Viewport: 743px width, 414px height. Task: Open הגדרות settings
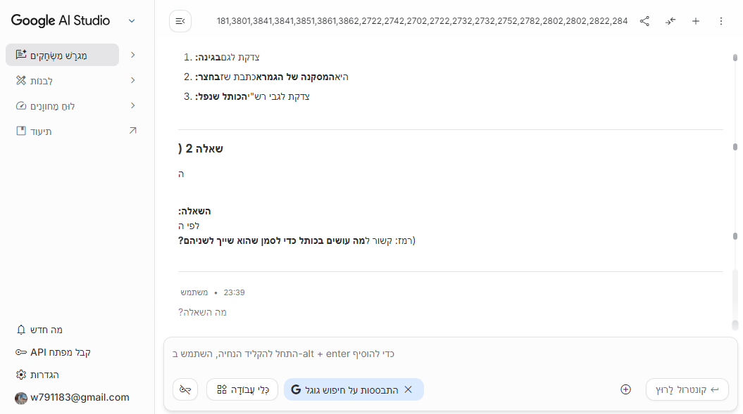point(44,375)
